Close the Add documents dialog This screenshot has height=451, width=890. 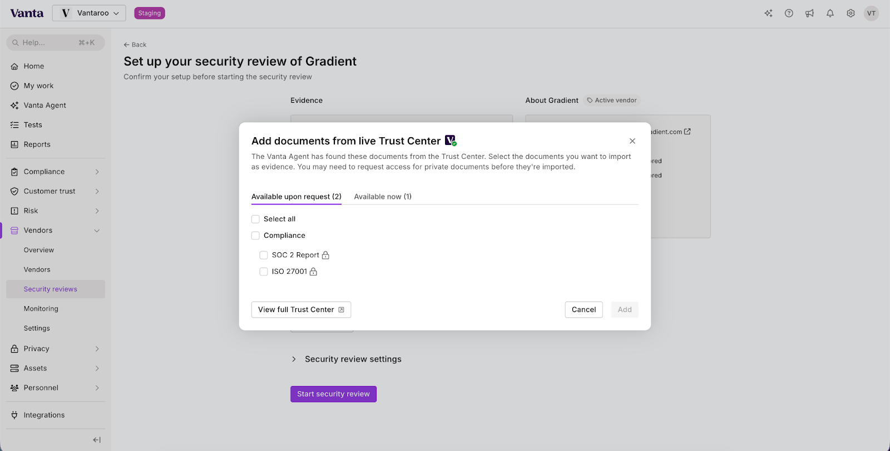632,141
